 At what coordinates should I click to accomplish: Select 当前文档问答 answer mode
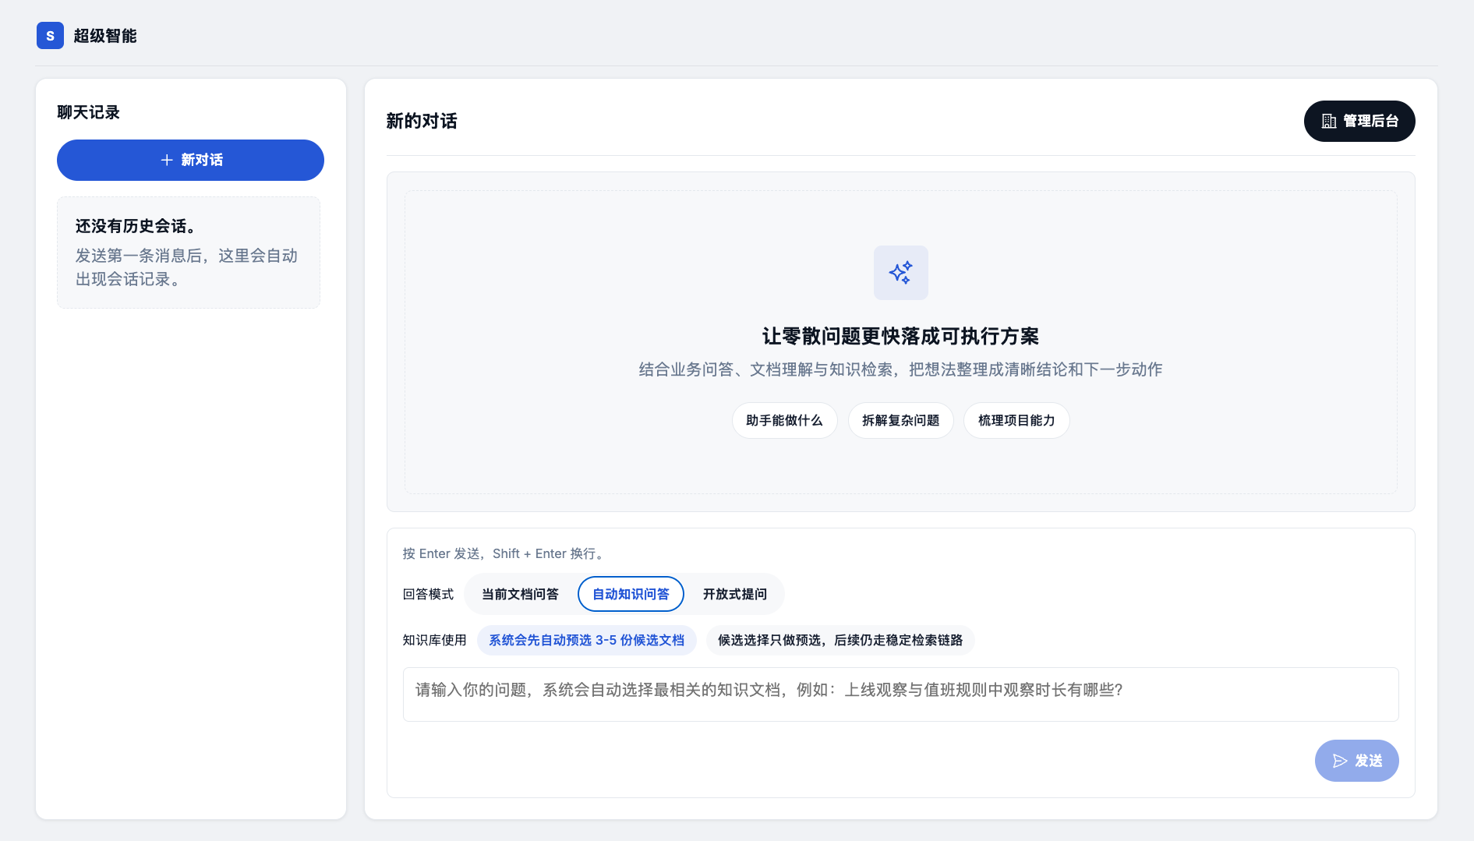click(520, 594)
